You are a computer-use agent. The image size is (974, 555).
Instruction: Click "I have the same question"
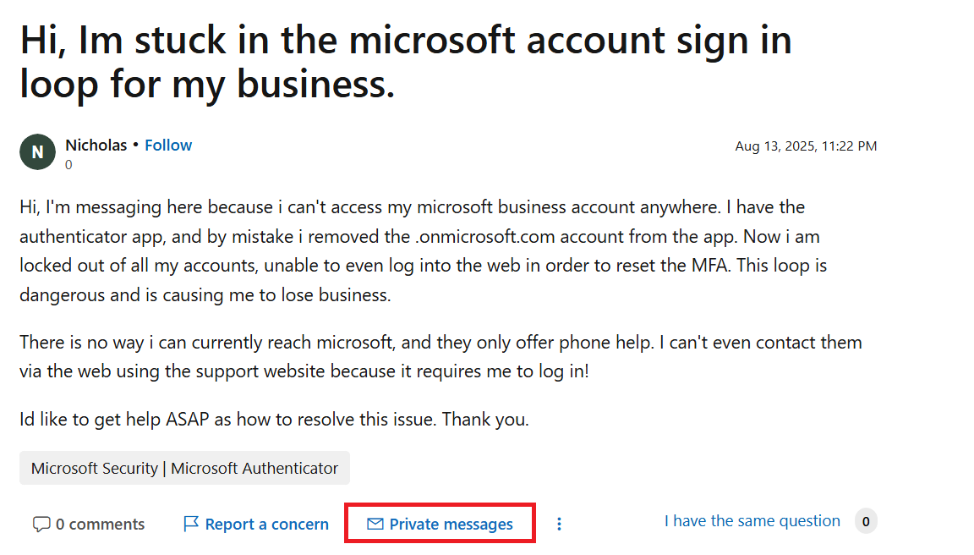(752, 521)
